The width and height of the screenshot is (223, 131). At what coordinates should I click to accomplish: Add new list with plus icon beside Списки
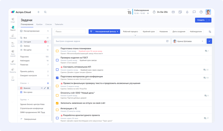point(48,83)
